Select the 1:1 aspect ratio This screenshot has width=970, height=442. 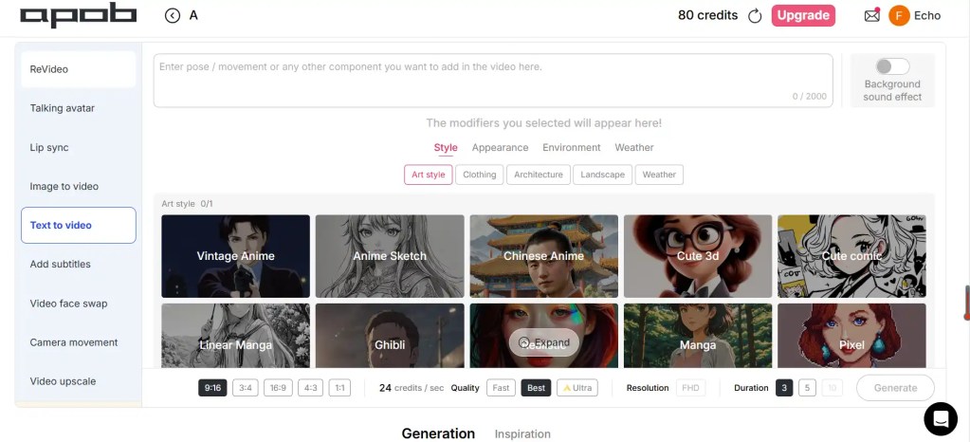coord(339,388)
